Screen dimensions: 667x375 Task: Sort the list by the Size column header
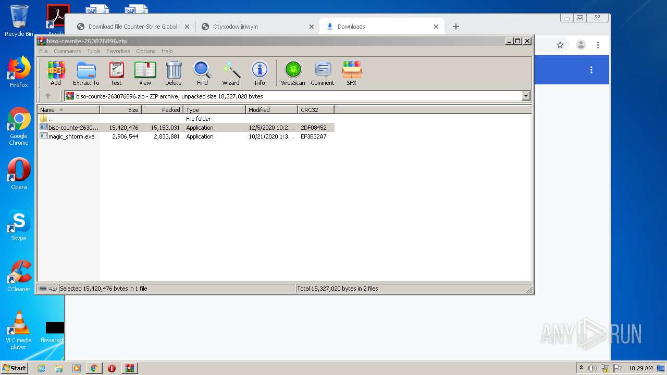coord(120,109)
